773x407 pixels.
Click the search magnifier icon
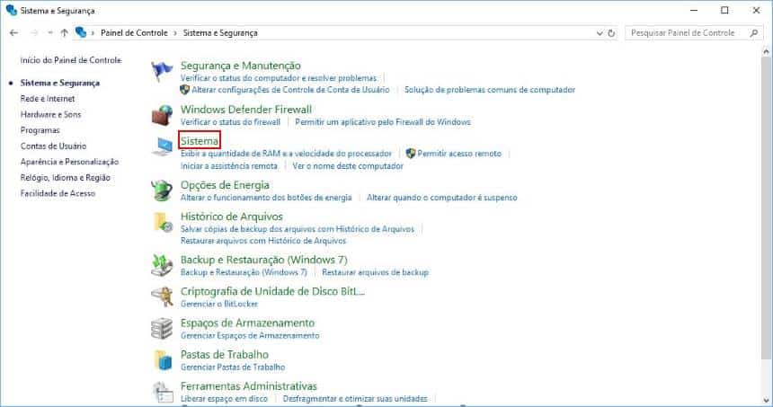(754, 33)
